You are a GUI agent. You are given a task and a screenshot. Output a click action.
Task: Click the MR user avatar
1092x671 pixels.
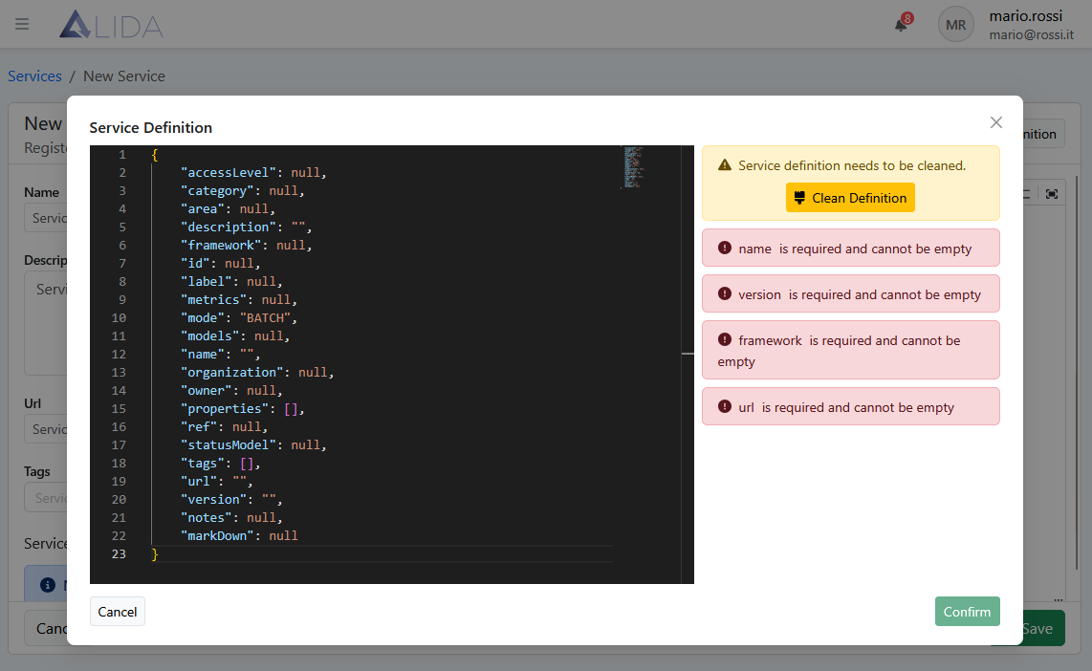click(x=955, y=24)
